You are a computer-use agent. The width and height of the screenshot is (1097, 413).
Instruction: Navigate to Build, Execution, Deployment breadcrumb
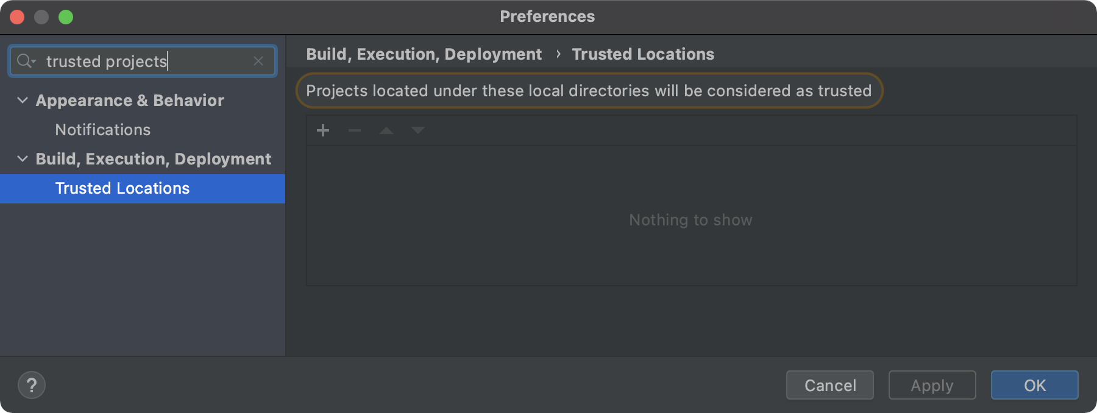[x=425, y=54]
